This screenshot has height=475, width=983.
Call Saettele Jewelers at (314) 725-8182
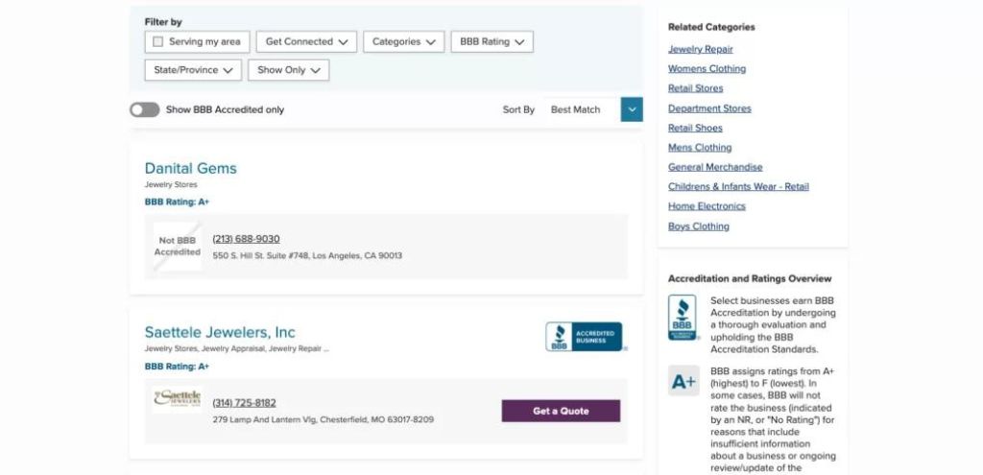(x=245, y=403)
